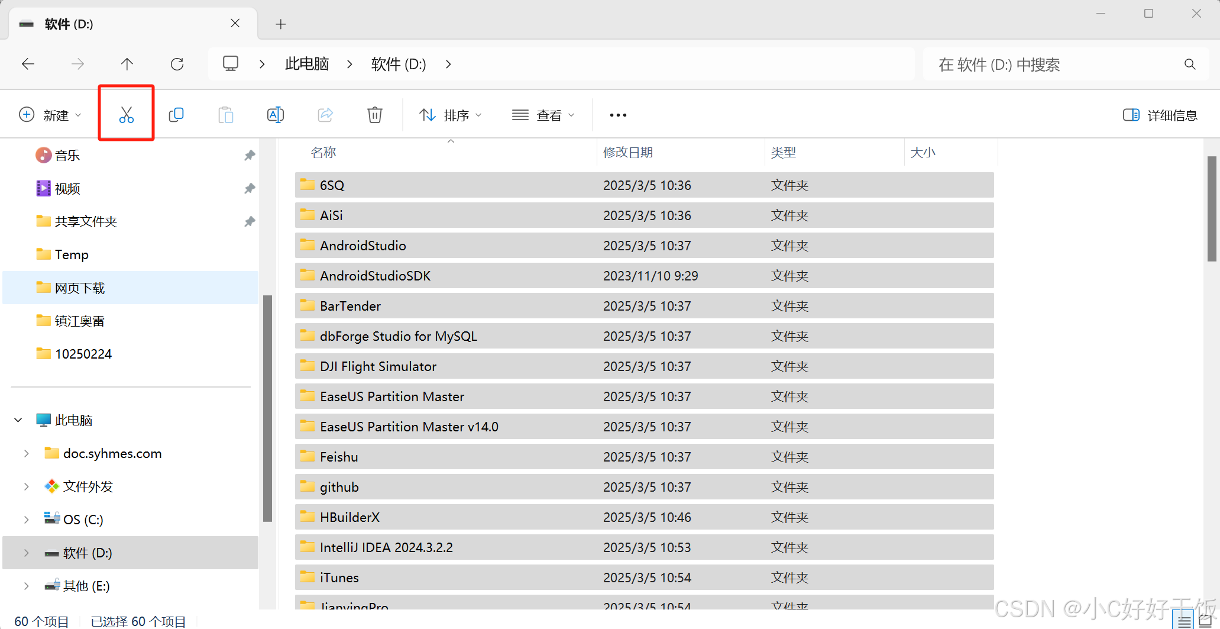Unpin the 音乐 quick access item
This screenshot has width=1220, height=629.
point(250,155)
